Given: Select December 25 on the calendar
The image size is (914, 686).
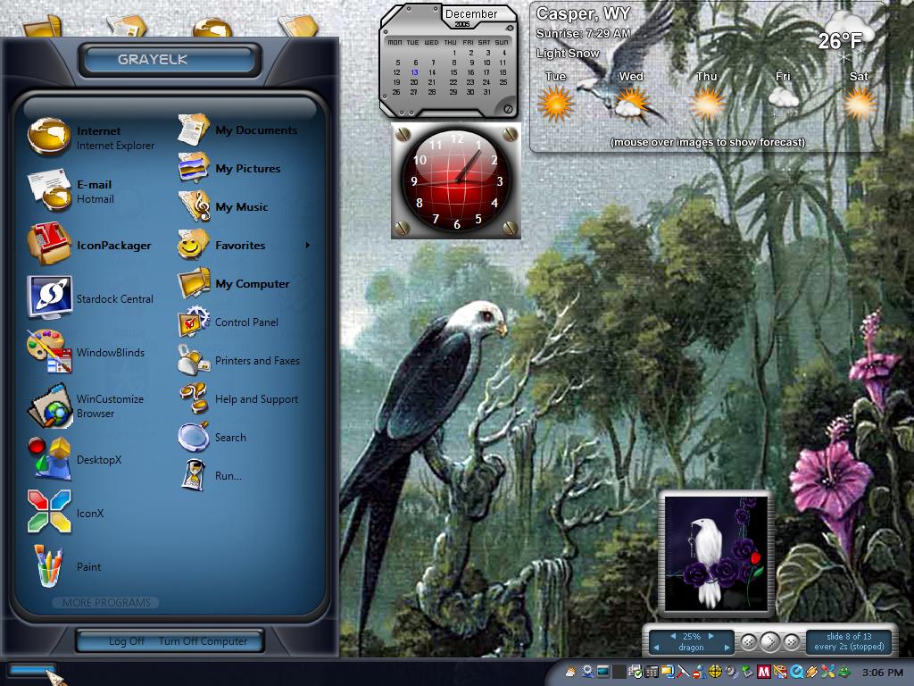Looking at the screenshot, I should 503,82.
